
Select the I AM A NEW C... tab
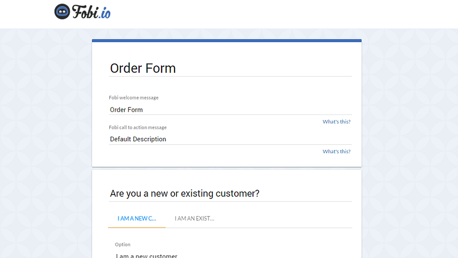[x=137, y=219]
